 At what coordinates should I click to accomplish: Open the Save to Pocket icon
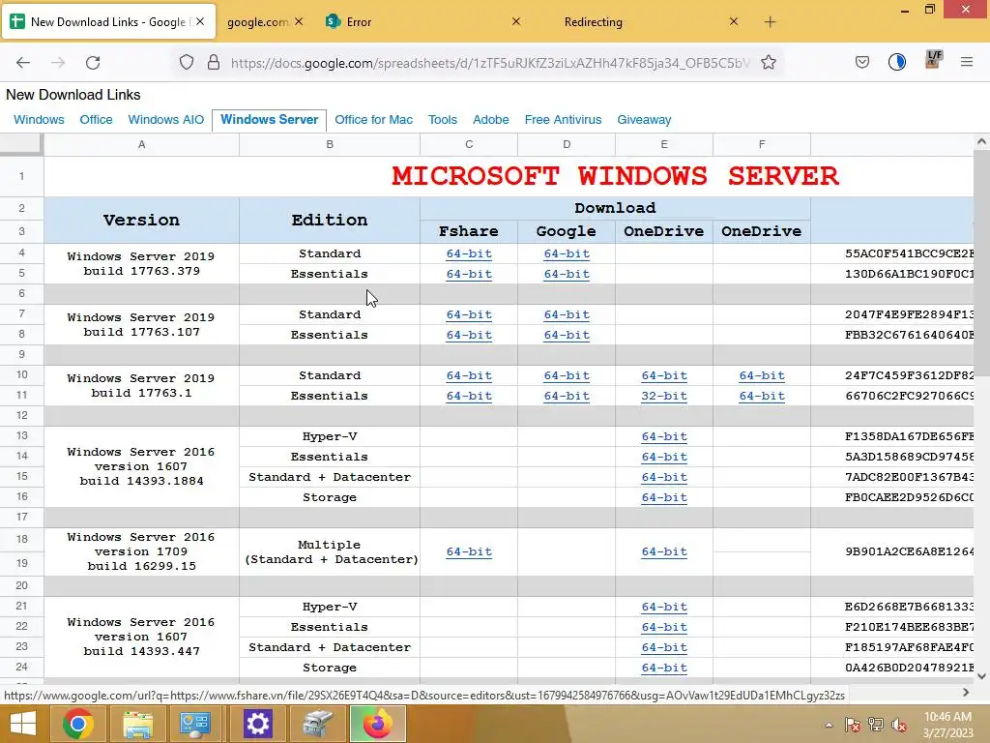[861, 62]
